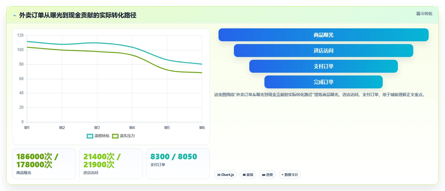This screenshot has height=191, width=445.
Task: Click the M6 axis label
Action: [x=202, y=128]
